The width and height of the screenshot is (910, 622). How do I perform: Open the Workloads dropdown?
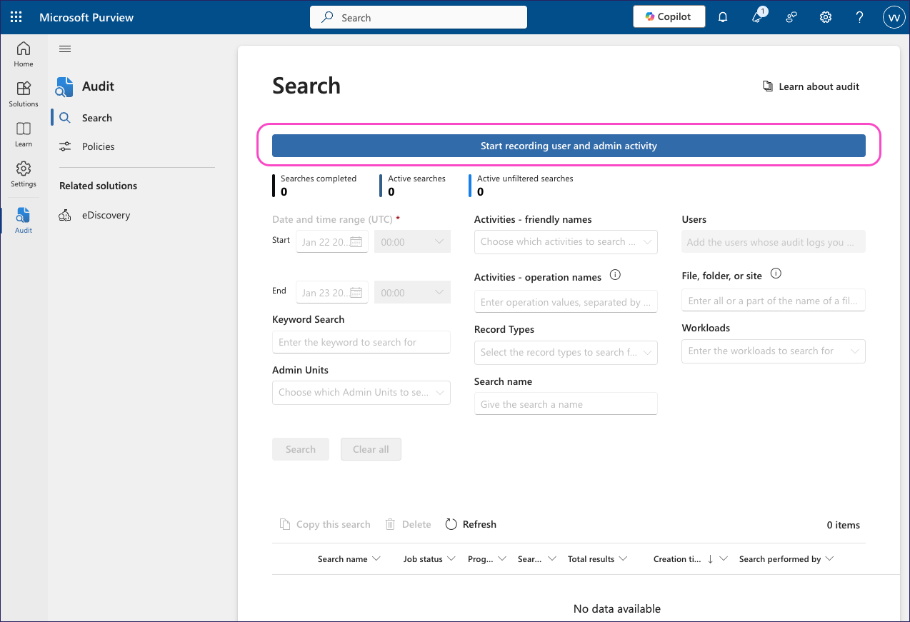point(773,351)
